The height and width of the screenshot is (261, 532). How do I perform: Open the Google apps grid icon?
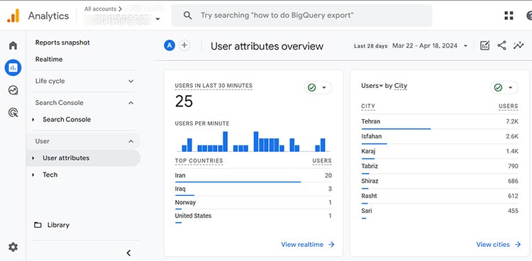click(x=509, y=16)
